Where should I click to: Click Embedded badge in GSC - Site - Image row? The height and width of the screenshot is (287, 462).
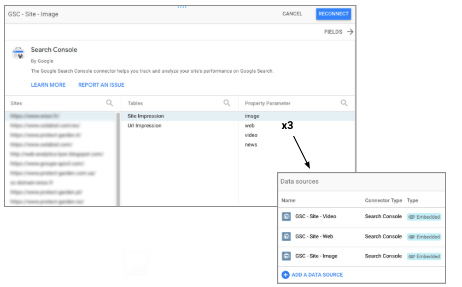click(x=424, y=256)
